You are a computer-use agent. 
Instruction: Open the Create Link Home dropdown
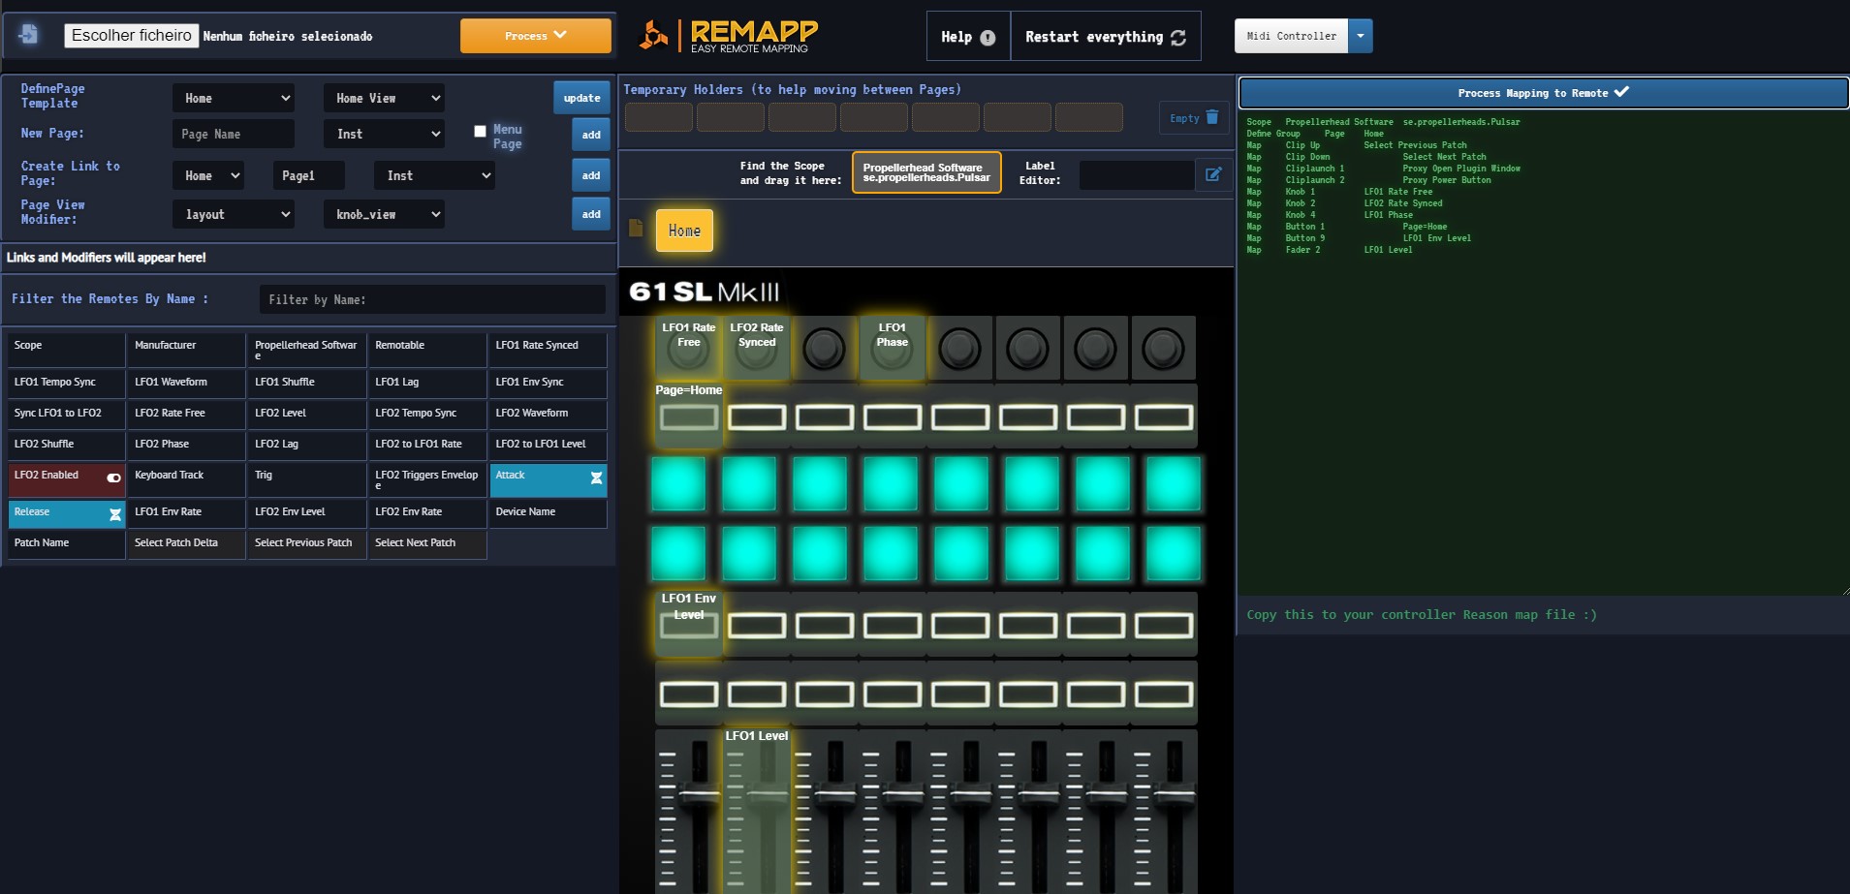coord(208,175)
